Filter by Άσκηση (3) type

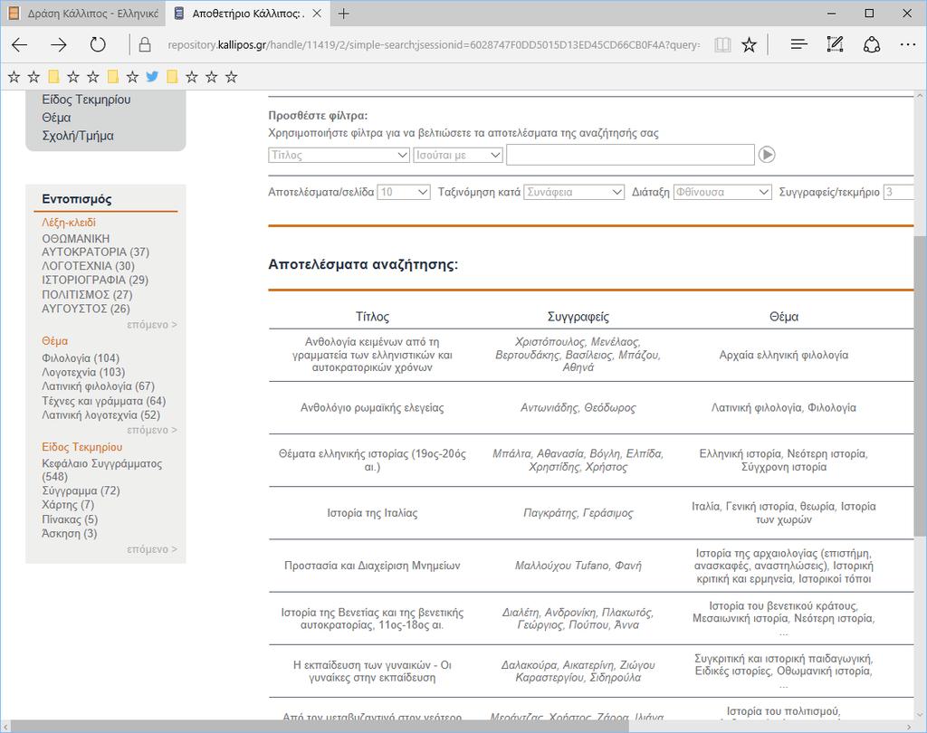pyautogui.click(x=69, y=534)
